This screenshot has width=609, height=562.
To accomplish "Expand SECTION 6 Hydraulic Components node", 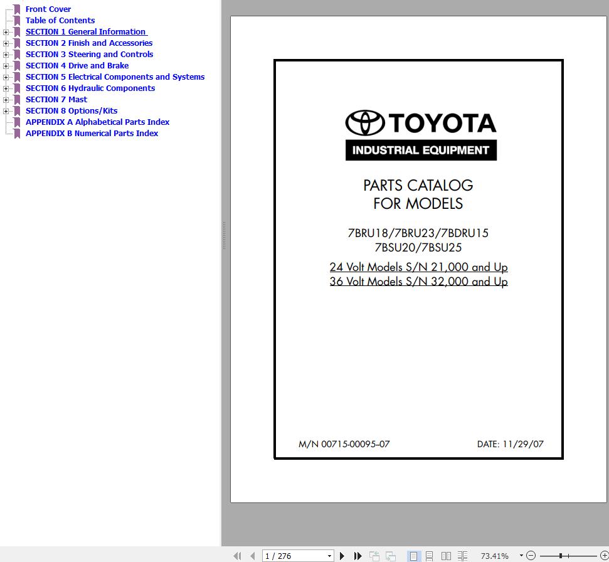I will [6, 88].
